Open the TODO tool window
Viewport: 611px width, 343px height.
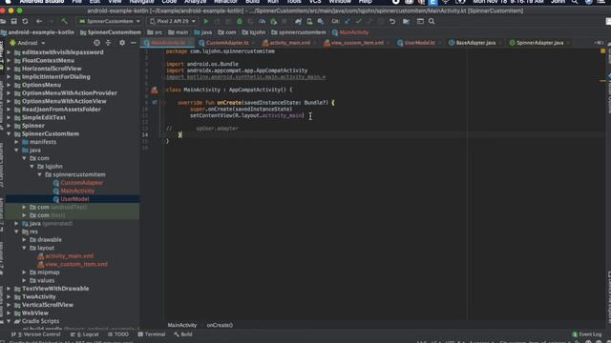118,334
